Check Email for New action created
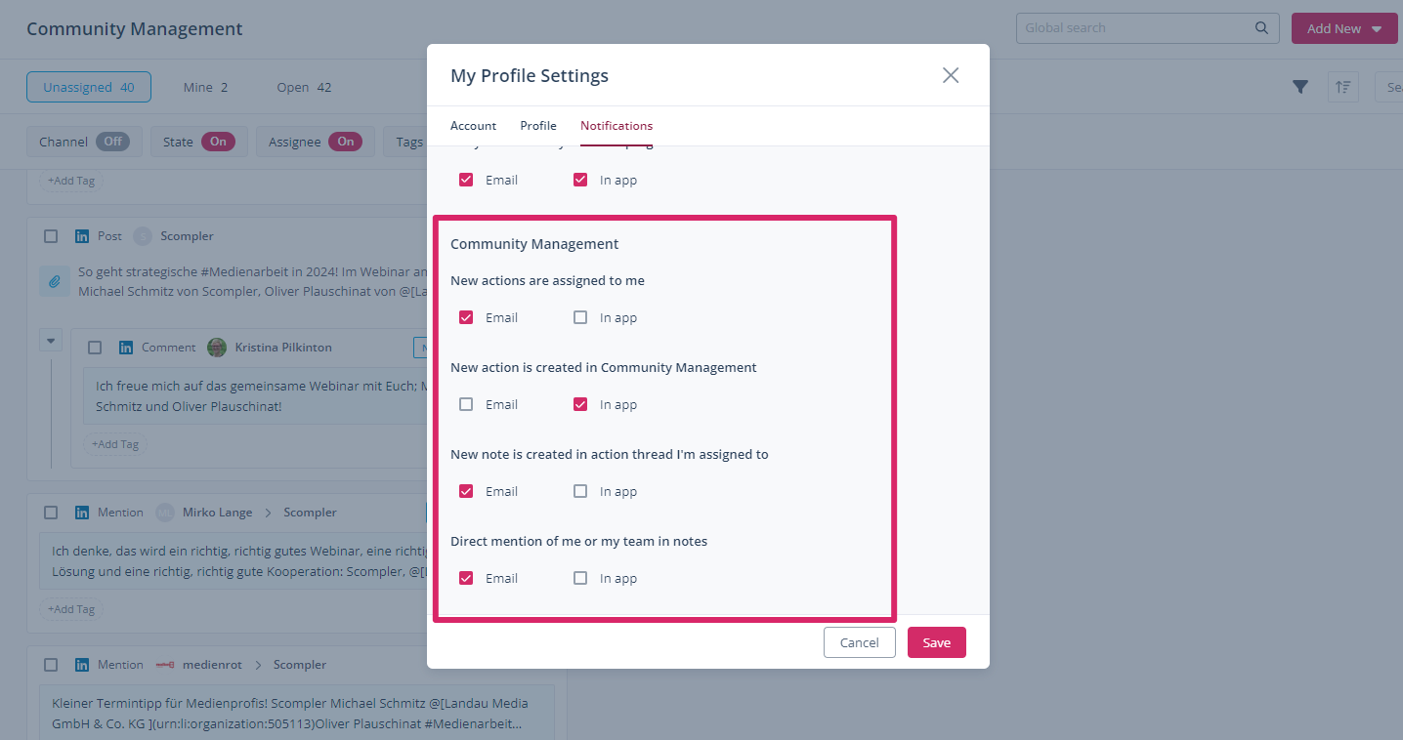 [466, 404]
